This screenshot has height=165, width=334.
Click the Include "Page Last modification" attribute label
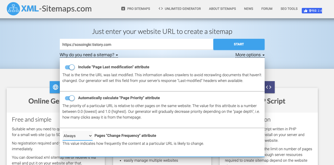114,67
